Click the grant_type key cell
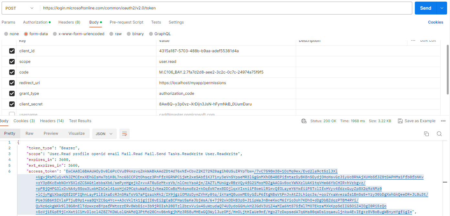 [86, 93]
